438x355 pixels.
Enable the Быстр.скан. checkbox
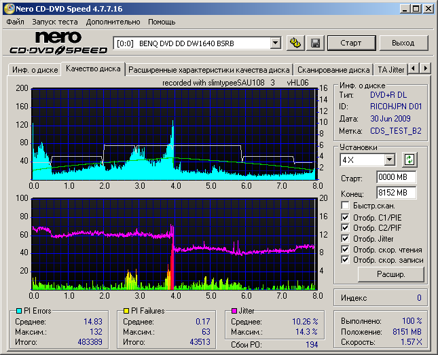[x=345, y=206]
